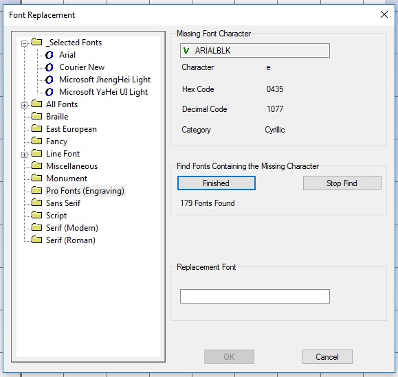Click the Monument folder icon
This screenshot has width=398, height=377.
37,178
